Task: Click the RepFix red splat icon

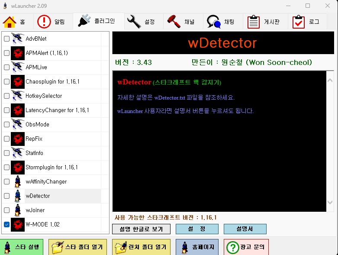Action: (18, 139)
